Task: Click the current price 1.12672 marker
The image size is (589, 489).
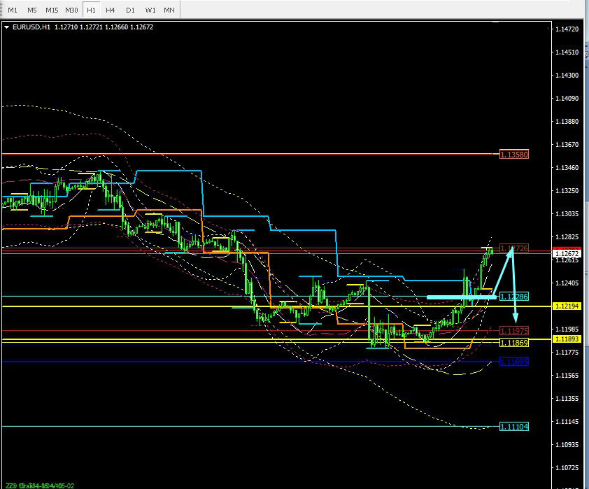Action: click(x=567, y=253)
